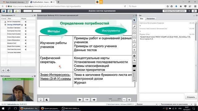Minimize the users panel
The height and width of the screenshot is (111, 198).
[x=32, y=15]
